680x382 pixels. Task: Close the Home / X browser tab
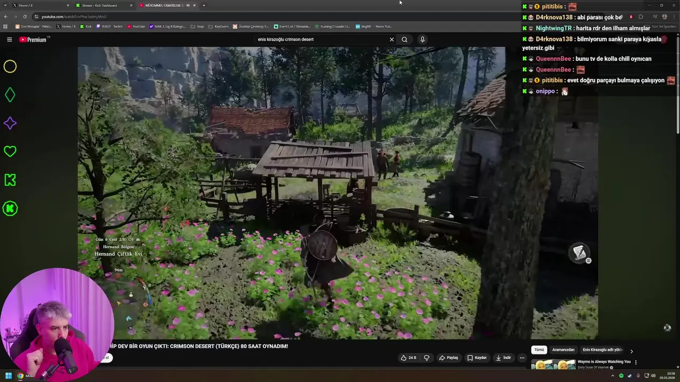(68, 5)
